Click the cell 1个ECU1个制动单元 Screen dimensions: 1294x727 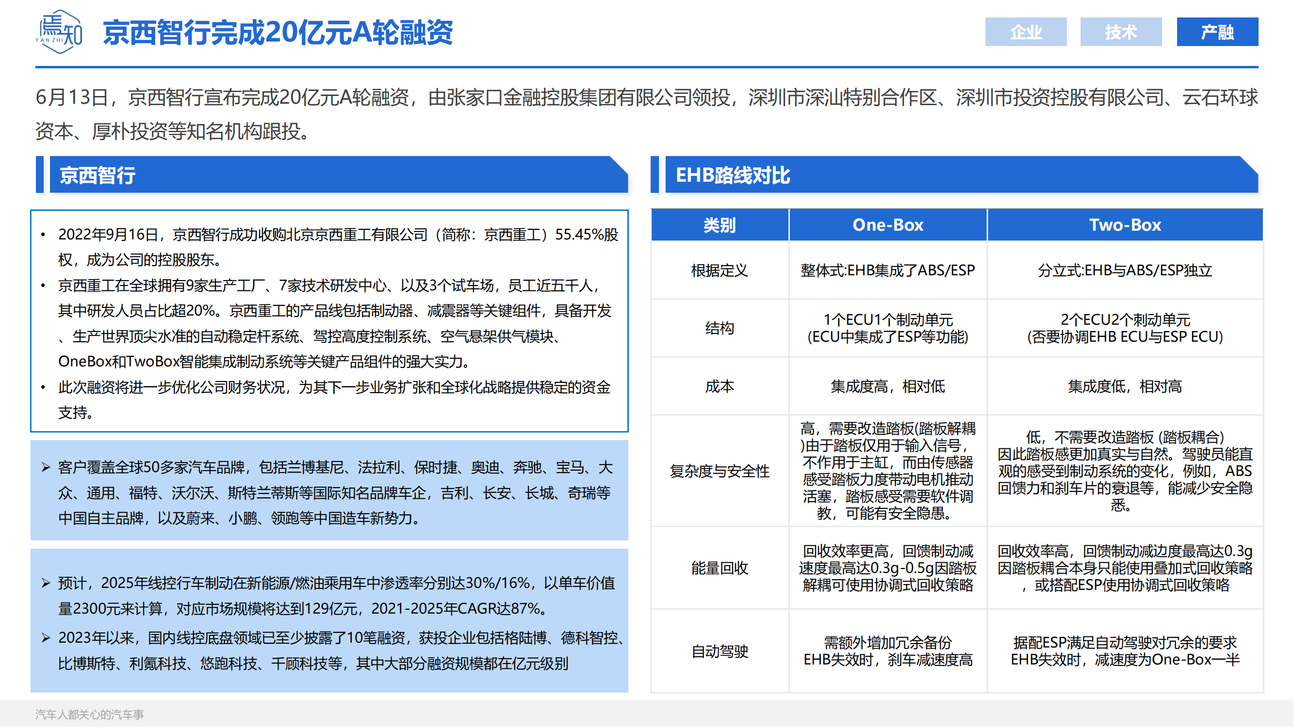click(x=887, y=328)
